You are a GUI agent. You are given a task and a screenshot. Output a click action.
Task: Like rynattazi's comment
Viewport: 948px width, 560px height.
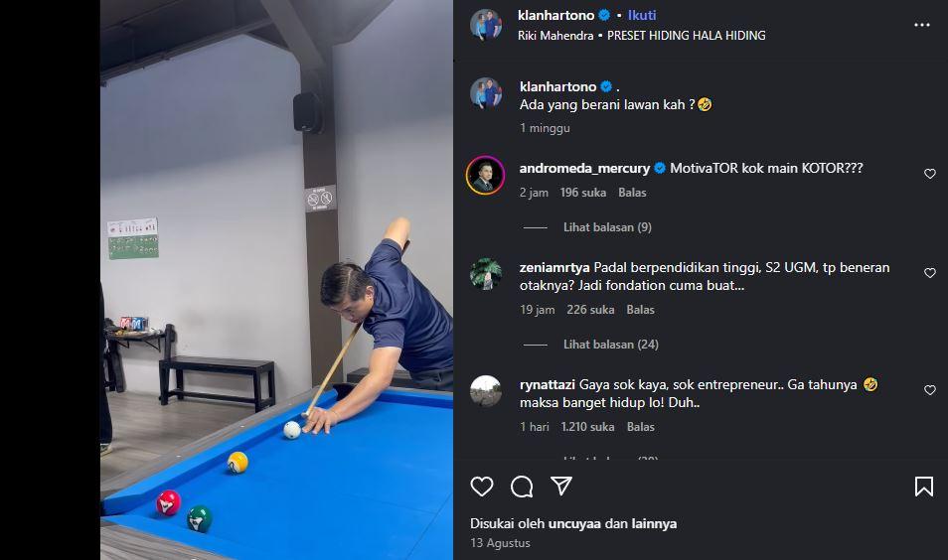(x=930, y=390)
